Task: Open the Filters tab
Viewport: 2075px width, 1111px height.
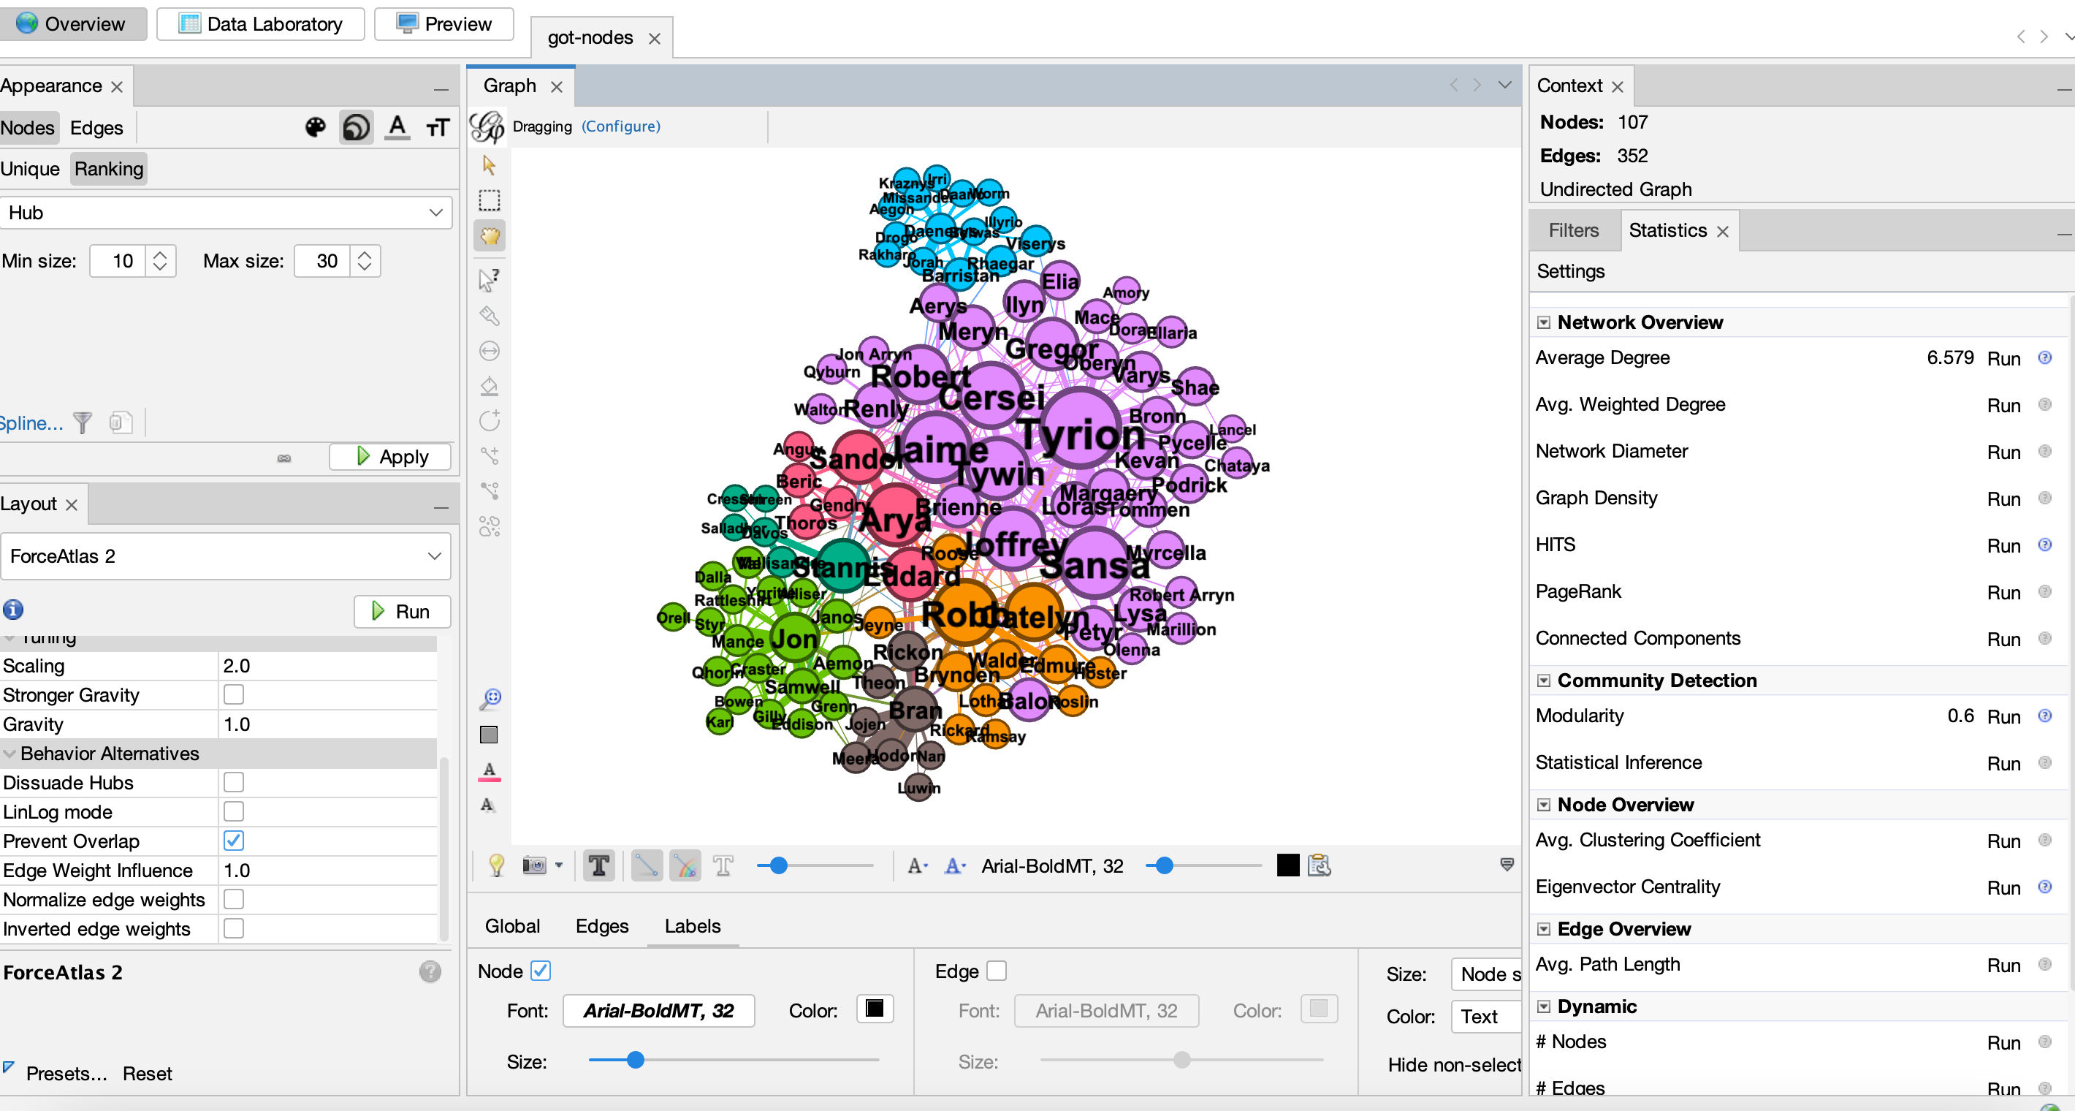Action: pyautogui.click(x=1573, y=230)
